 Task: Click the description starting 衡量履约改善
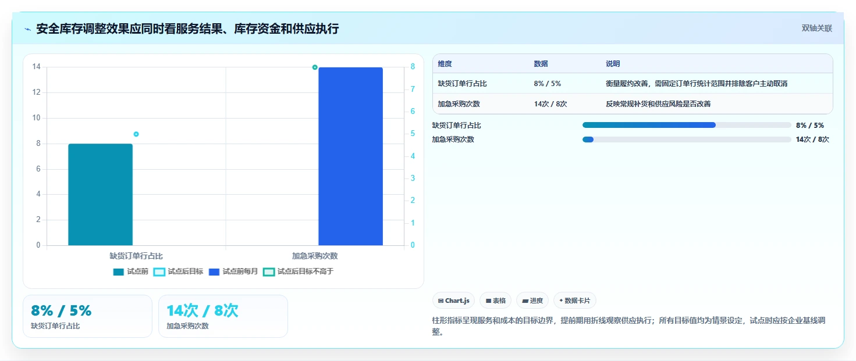(697, 84)
